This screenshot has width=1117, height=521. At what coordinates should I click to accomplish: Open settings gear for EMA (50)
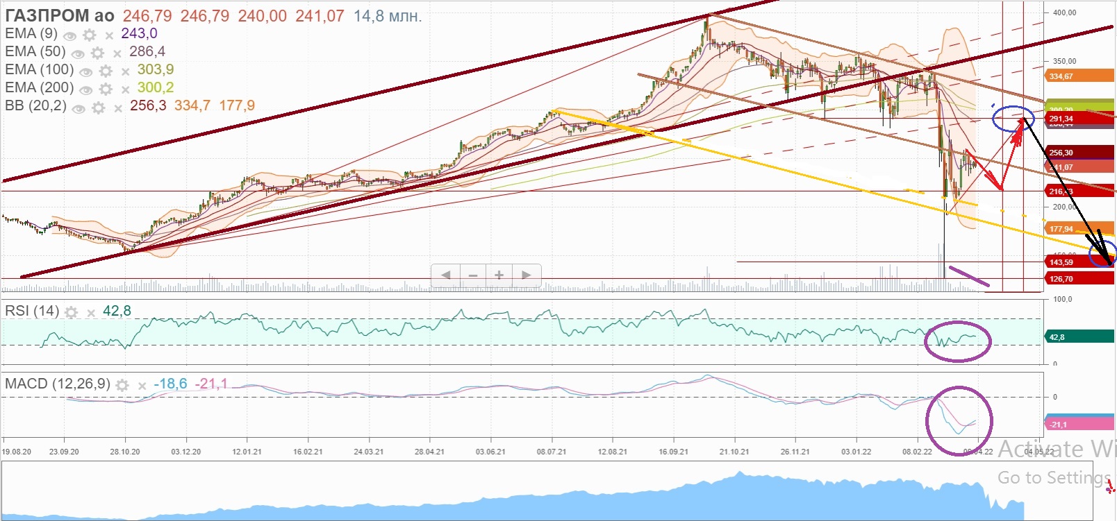pos(97,53)
